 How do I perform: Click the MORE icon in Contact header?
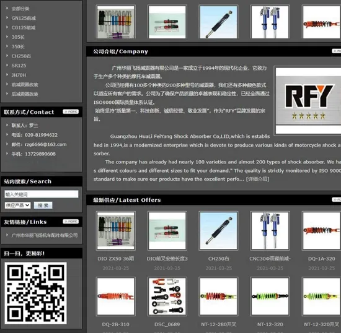click(x=71, y=111)
